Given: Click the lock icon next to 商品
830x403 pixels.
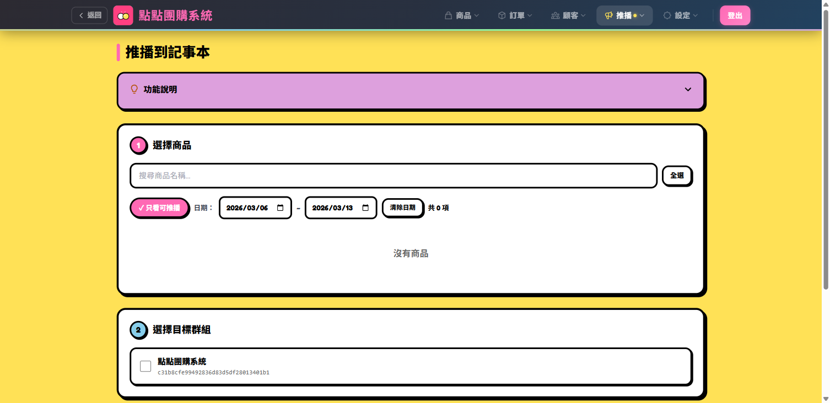Looking at the screenshot, I should [448, 15].
